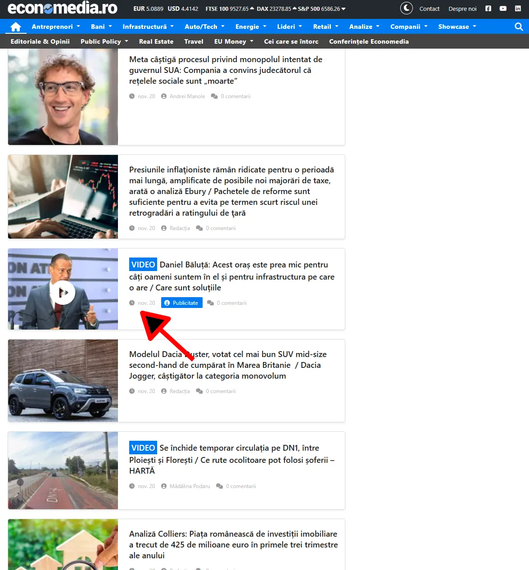This screenshot has width=529, height=570.
Task: Expand the Antreprenori dropdown menu
Action: click(x=56, y=27)
